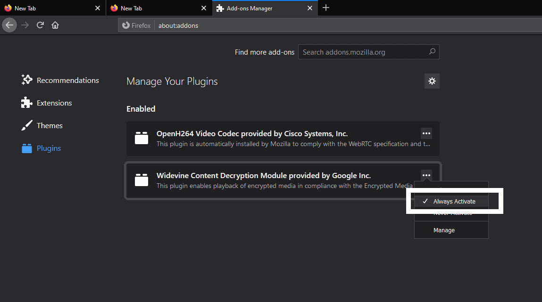Click the OpenH264 plugin icon
542x302 pixels.
tap(142, 138)
